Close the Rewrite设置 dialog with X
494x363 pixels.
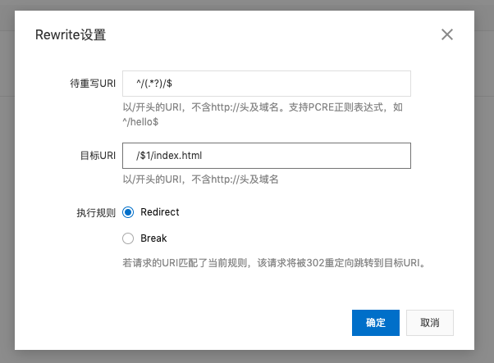(x=447, y=34)
